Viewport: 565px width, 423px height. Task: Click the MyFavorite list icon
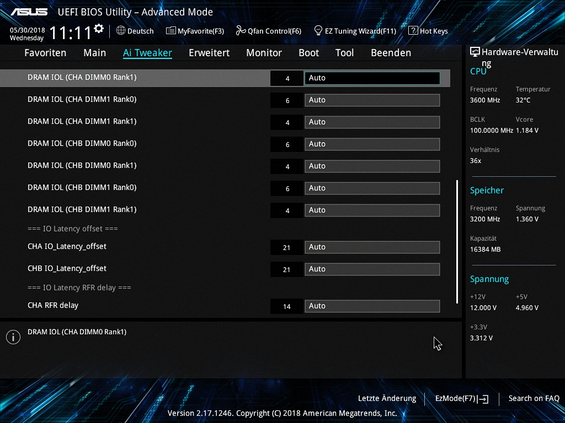171,31
